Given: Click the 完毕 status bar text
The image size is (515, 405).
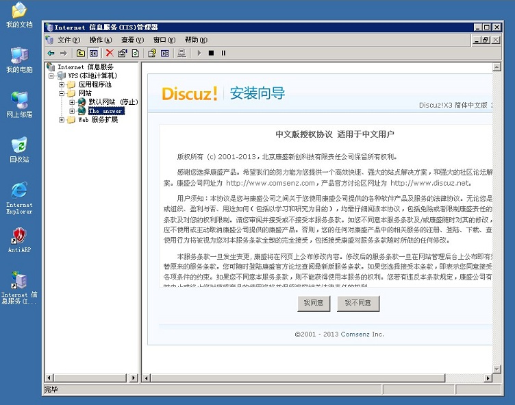Looking at the screenshot, I should [51, 389].
